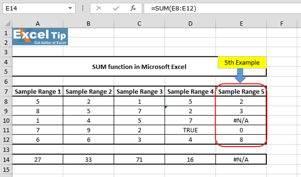Select column B header
Screen dimensions: 301x177
click(88, 24)
